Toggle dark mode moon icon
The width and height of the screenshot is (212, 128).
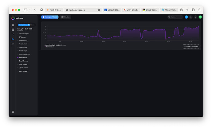pyautogui.click(x=195, y=17)
